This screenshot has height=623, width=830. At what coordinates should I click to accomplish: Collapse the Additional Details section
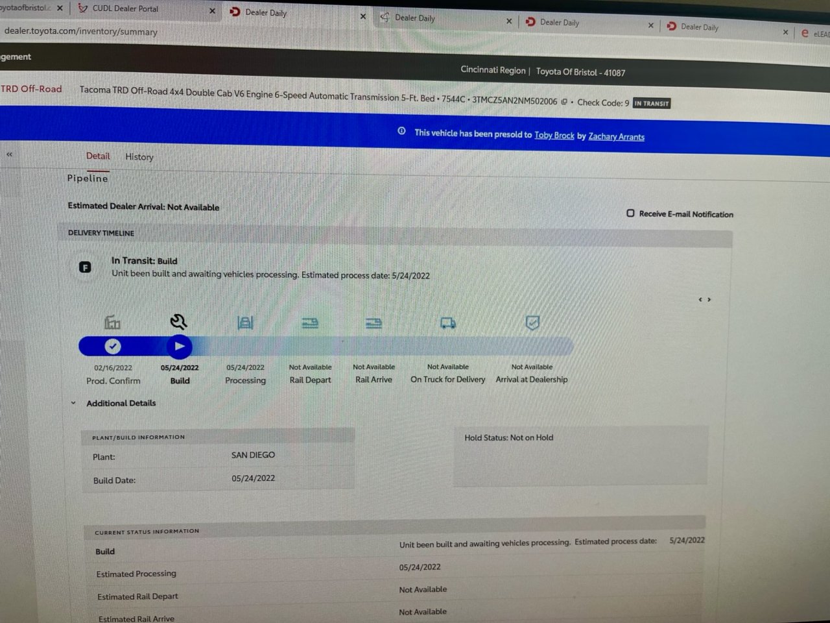(x=73, y=403)
